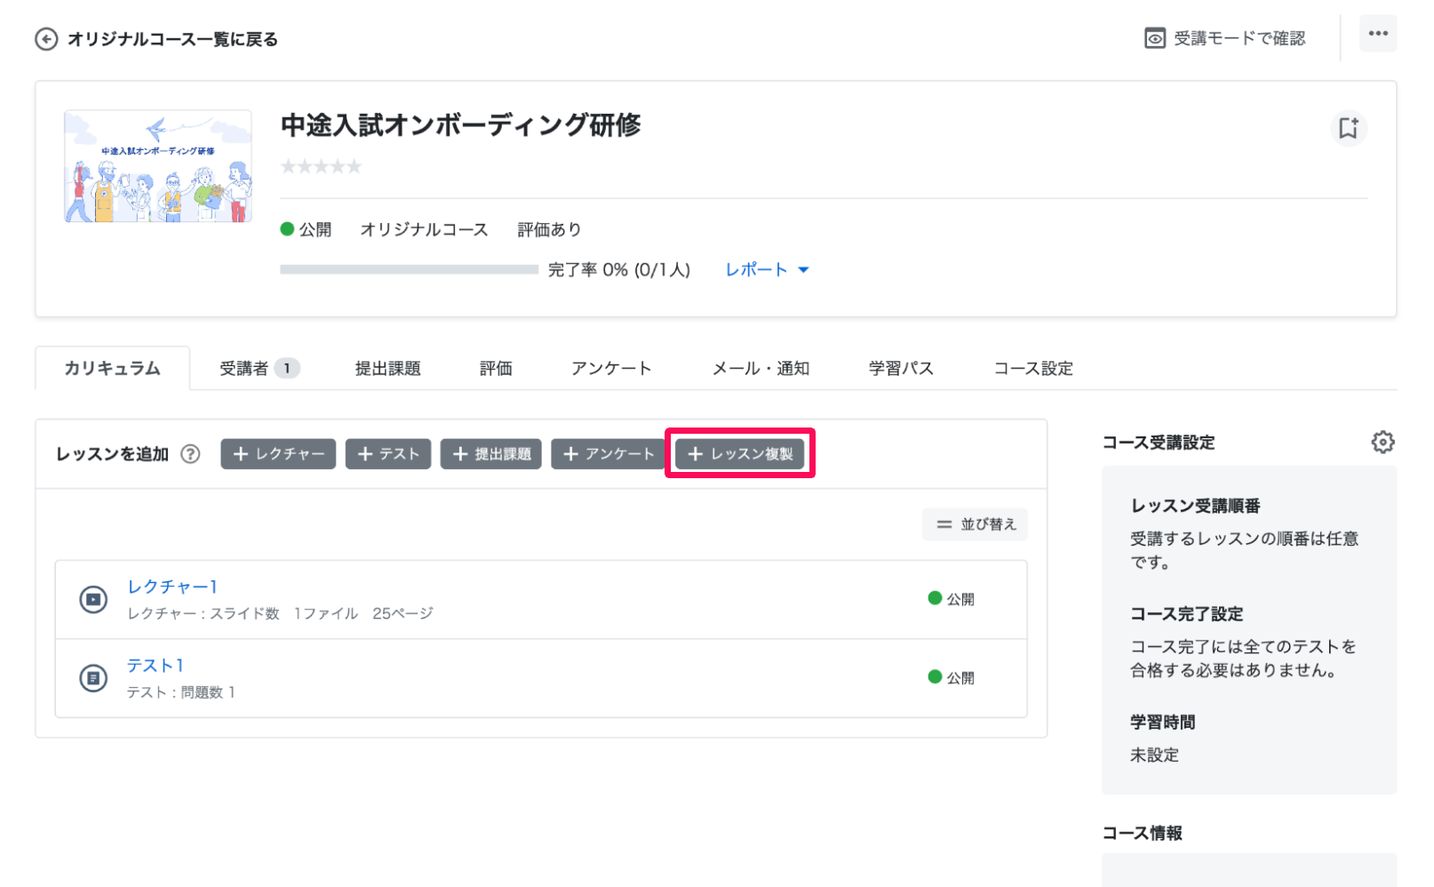Open the アンケート tab
This screenshot has width=1434, height=887.
point(611,368)
